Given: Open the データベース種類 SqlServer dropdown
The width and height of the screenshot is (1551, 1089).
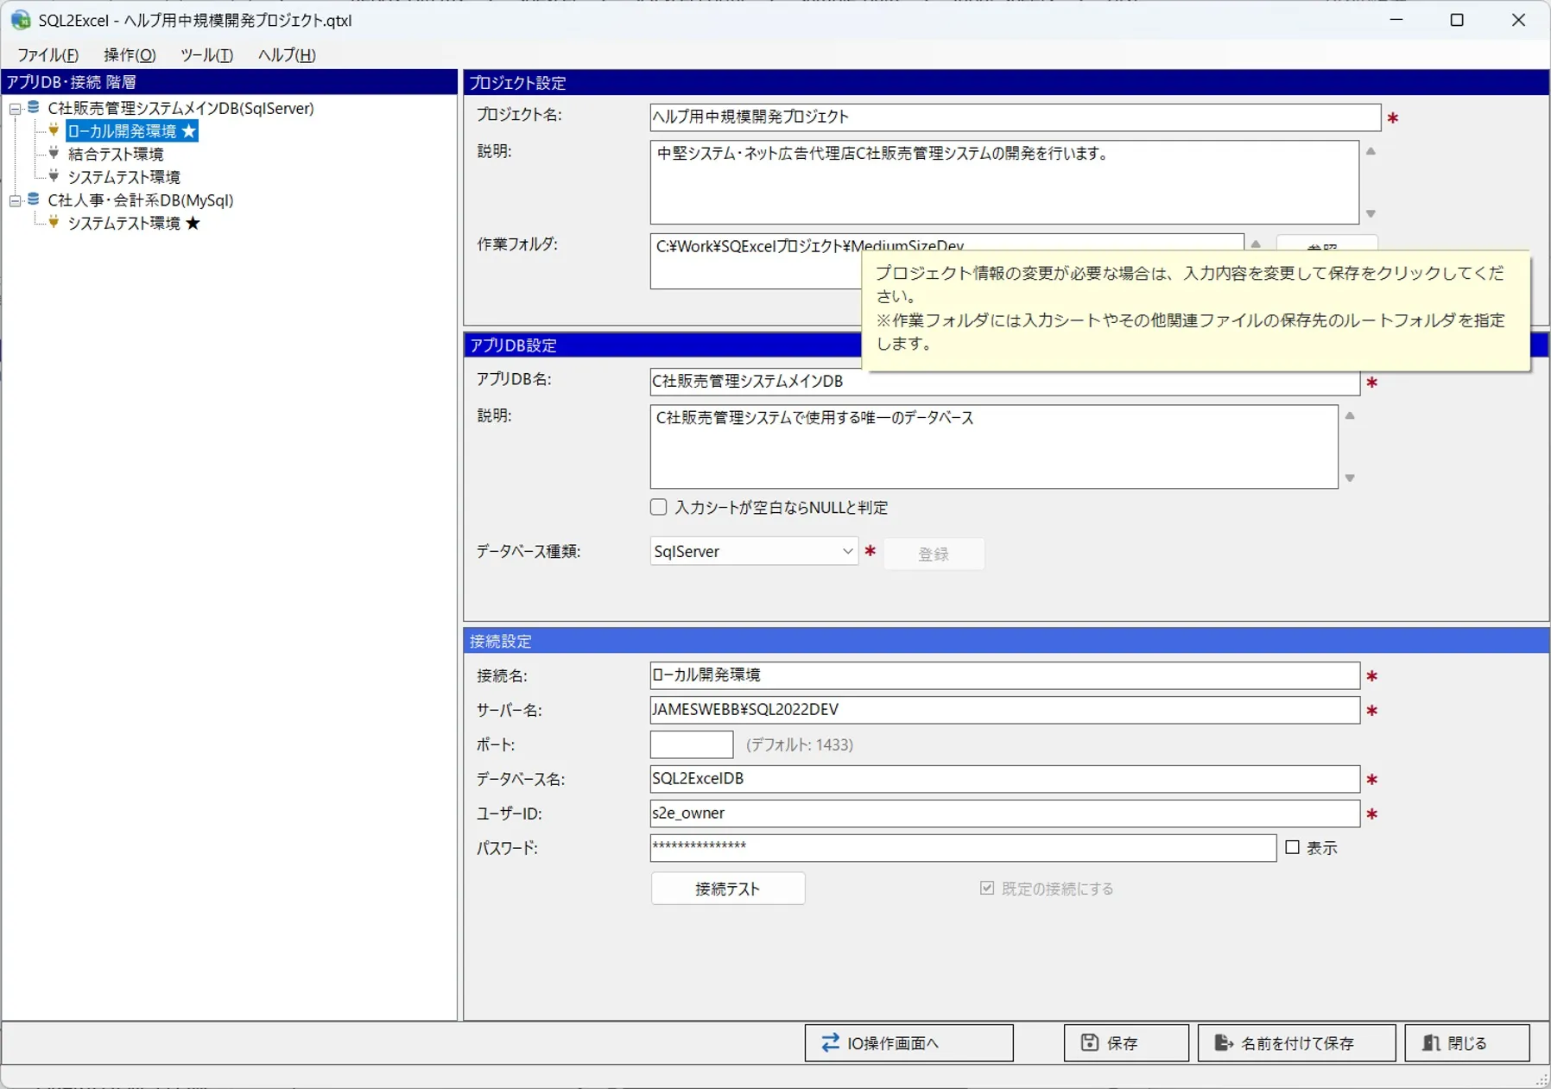Looking at the screenshot, I should (754, 551).
